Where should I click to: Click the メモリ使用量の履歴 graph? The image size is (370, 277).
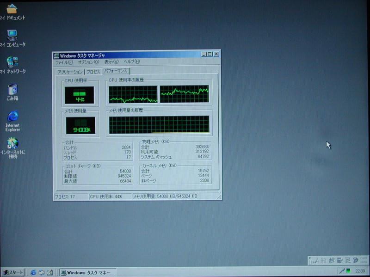pos(159,124)
